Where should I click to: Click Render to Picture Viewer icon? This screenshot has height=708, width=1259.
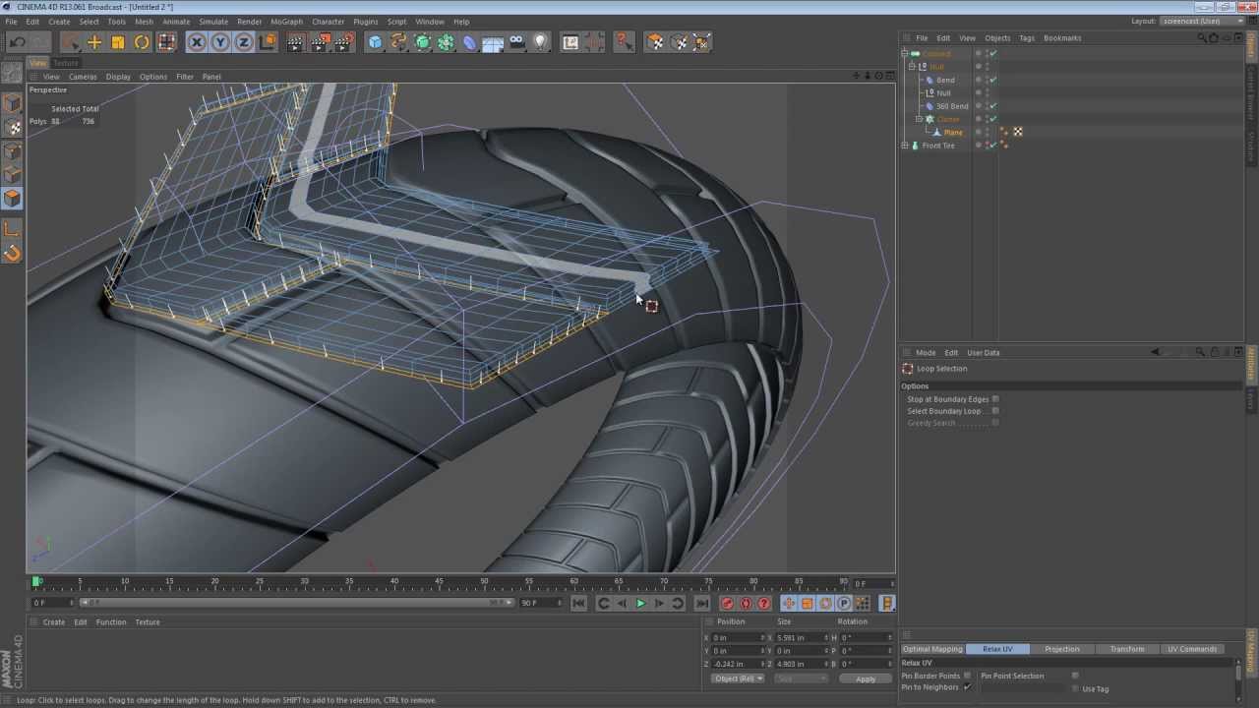[320, 41]
